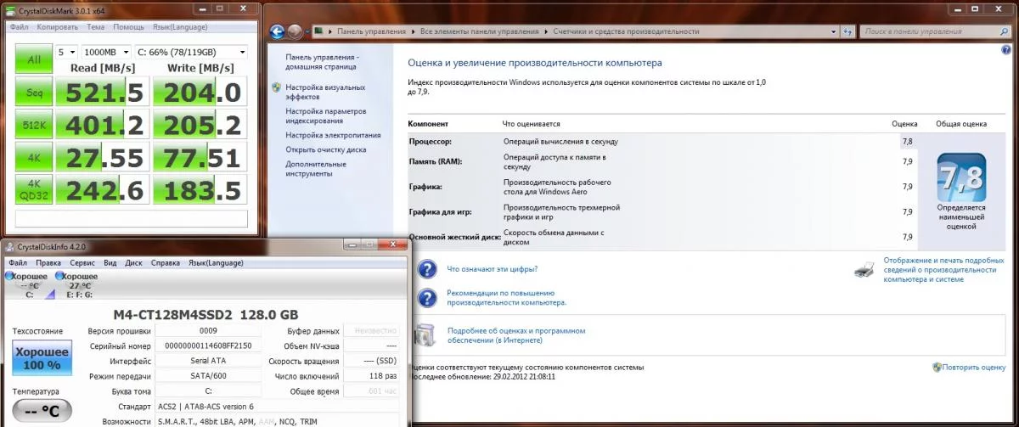Viewport: 1019px width, 427px height.
Task: Click question icon beside performance recommendations
Action: [x=428, y=298]
